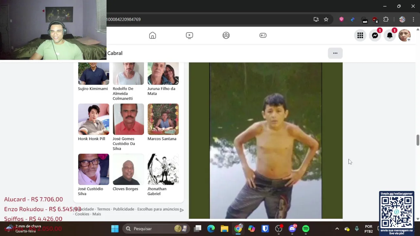Click the name Jhonathan Gabriel

click(x=157, y=191)
